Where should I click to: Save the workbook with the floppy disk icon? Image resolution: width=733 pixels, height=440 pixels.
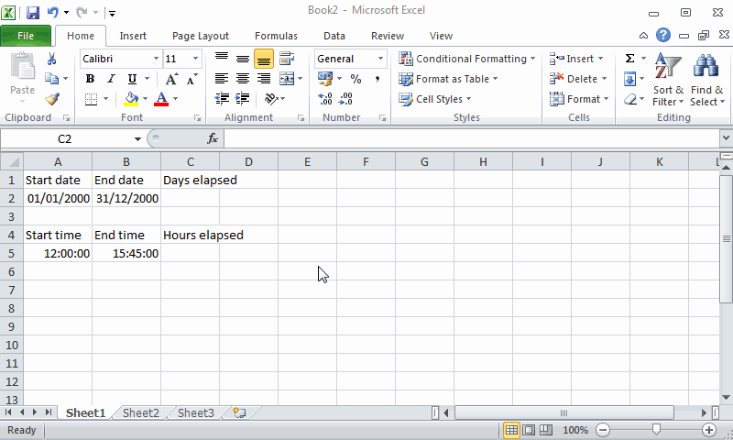(33, 13)
